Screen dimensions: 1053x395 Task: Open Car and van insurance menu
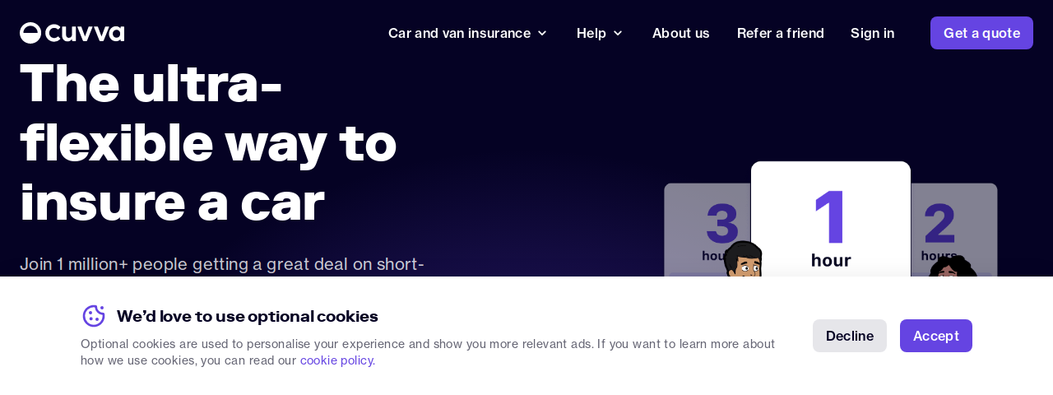click(467, 33)
